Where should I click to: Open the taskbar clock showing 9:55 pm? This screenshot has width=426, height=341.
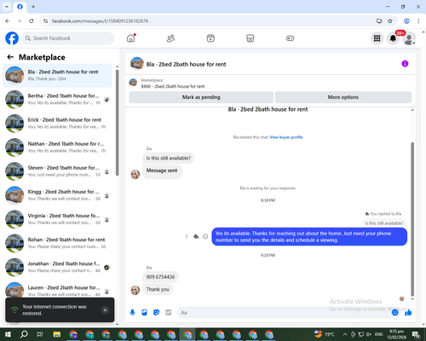396,334
